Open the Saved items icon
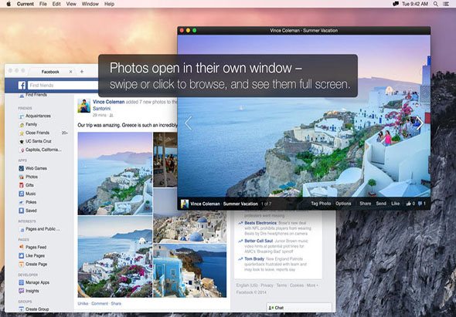The image size is (456, 317). pos(22,211)
